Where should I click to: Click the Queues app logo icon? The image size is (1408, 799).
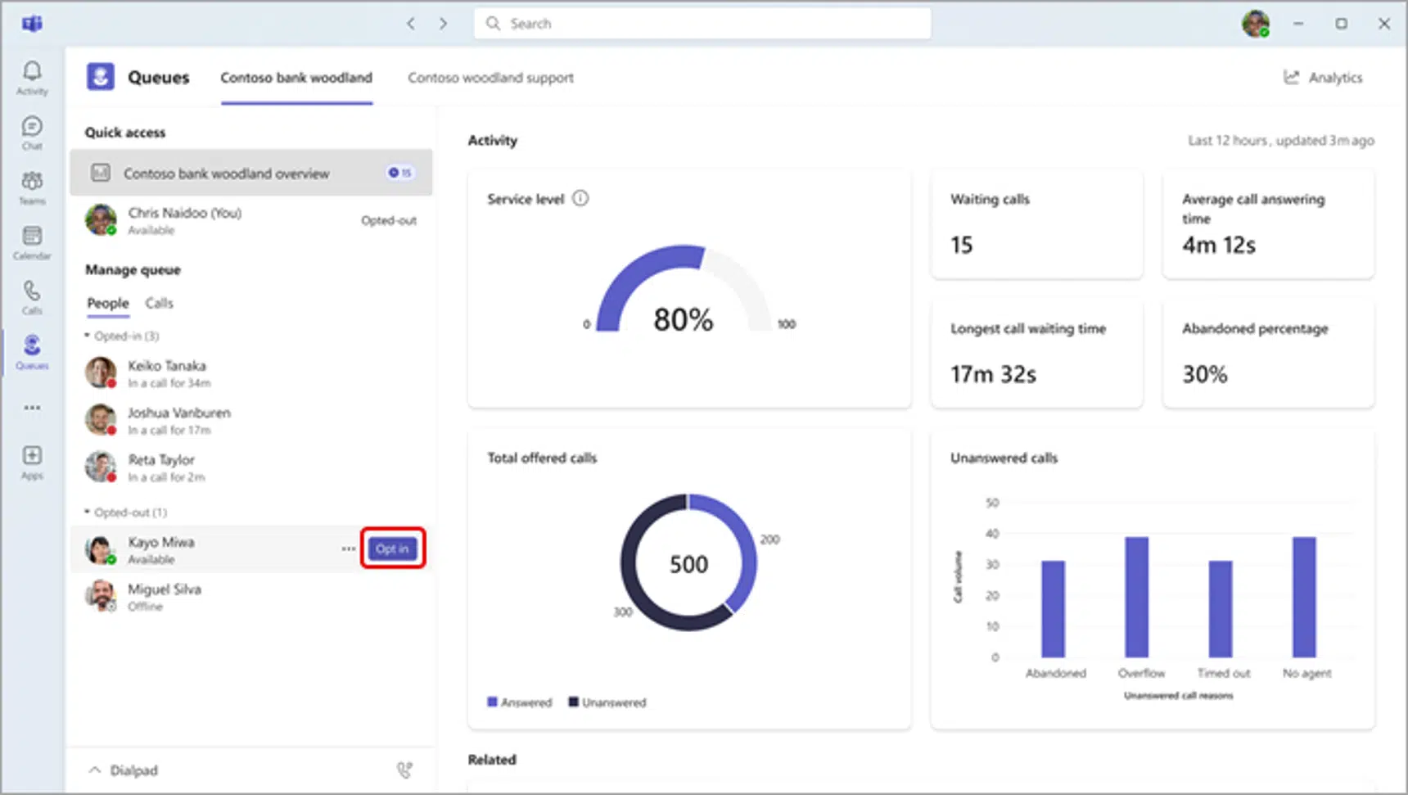coord(100,77)
